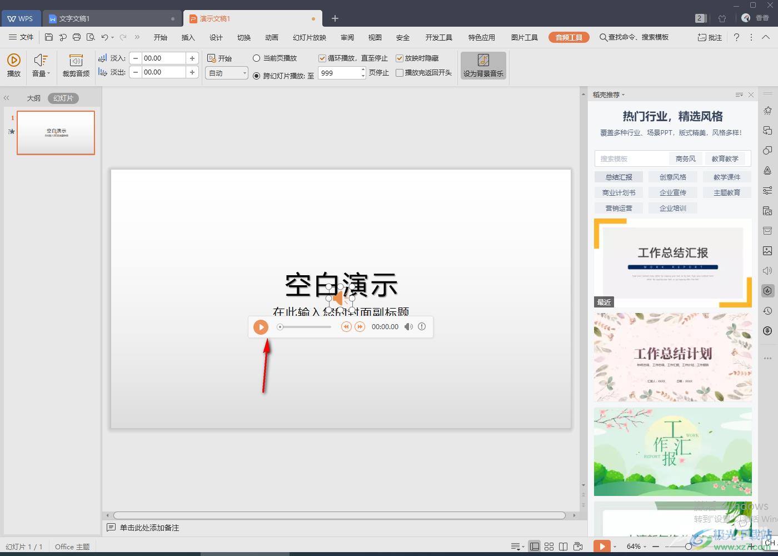This screenshot has width=778, height=556.
Task: Mute audio via player speaker icon
Action: [x=408, y=327]
